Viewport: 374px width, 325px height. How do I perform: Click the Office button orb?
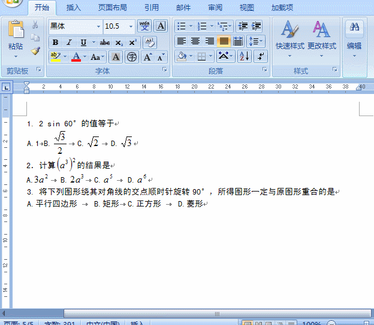tap(13, 2)
